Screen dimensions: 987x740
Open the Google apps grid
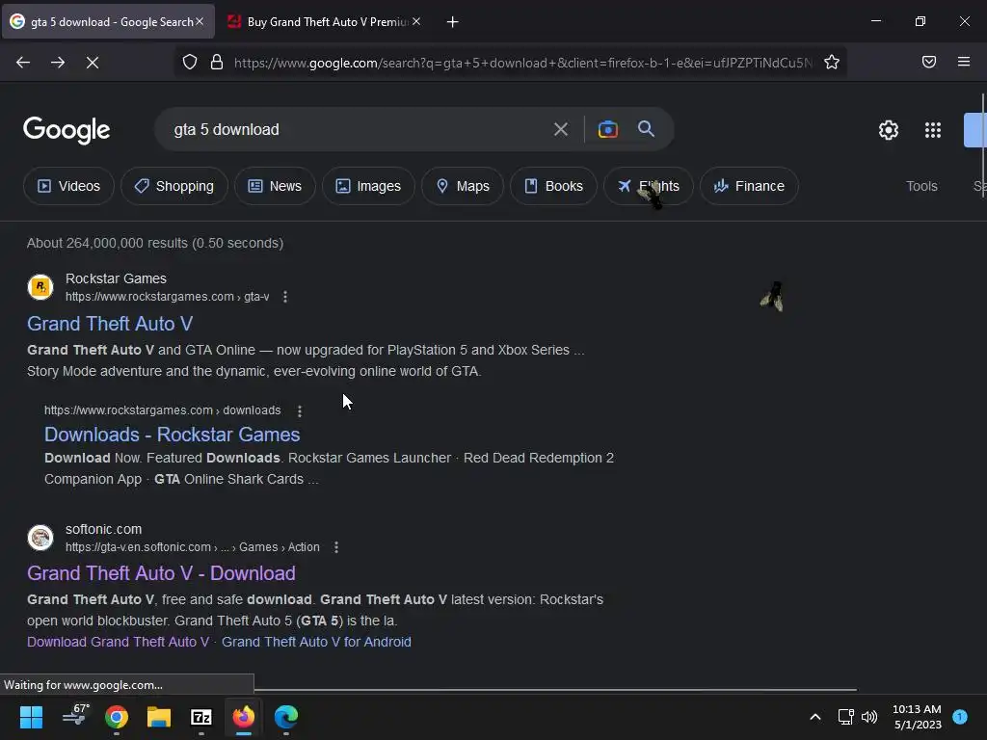coord(933,130)
